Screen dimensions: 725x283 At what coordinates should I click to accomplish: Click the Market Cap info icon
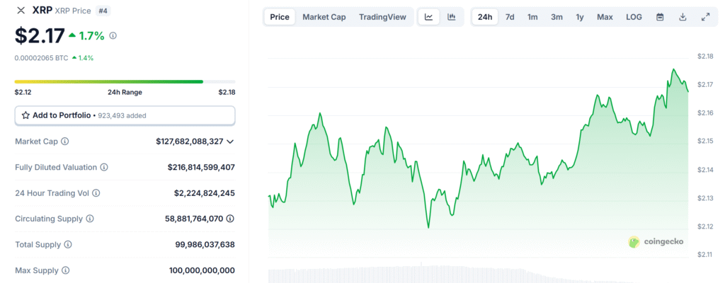pos(65,141)
